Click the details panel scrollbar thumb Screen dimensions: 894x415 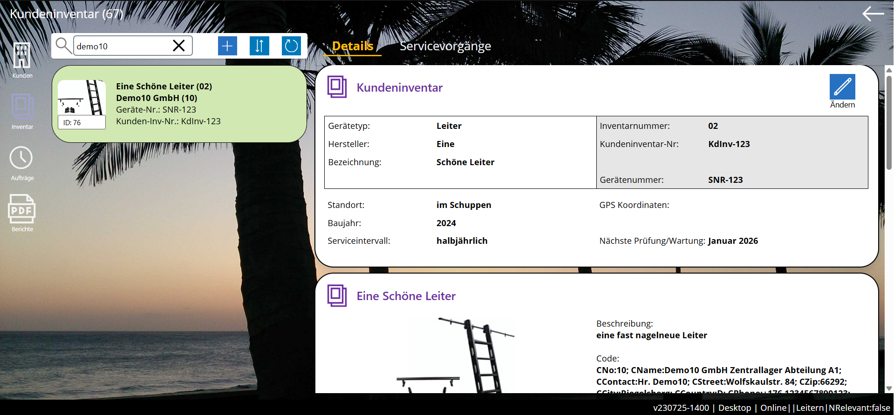pyautogui.click(x=889, y=122)
